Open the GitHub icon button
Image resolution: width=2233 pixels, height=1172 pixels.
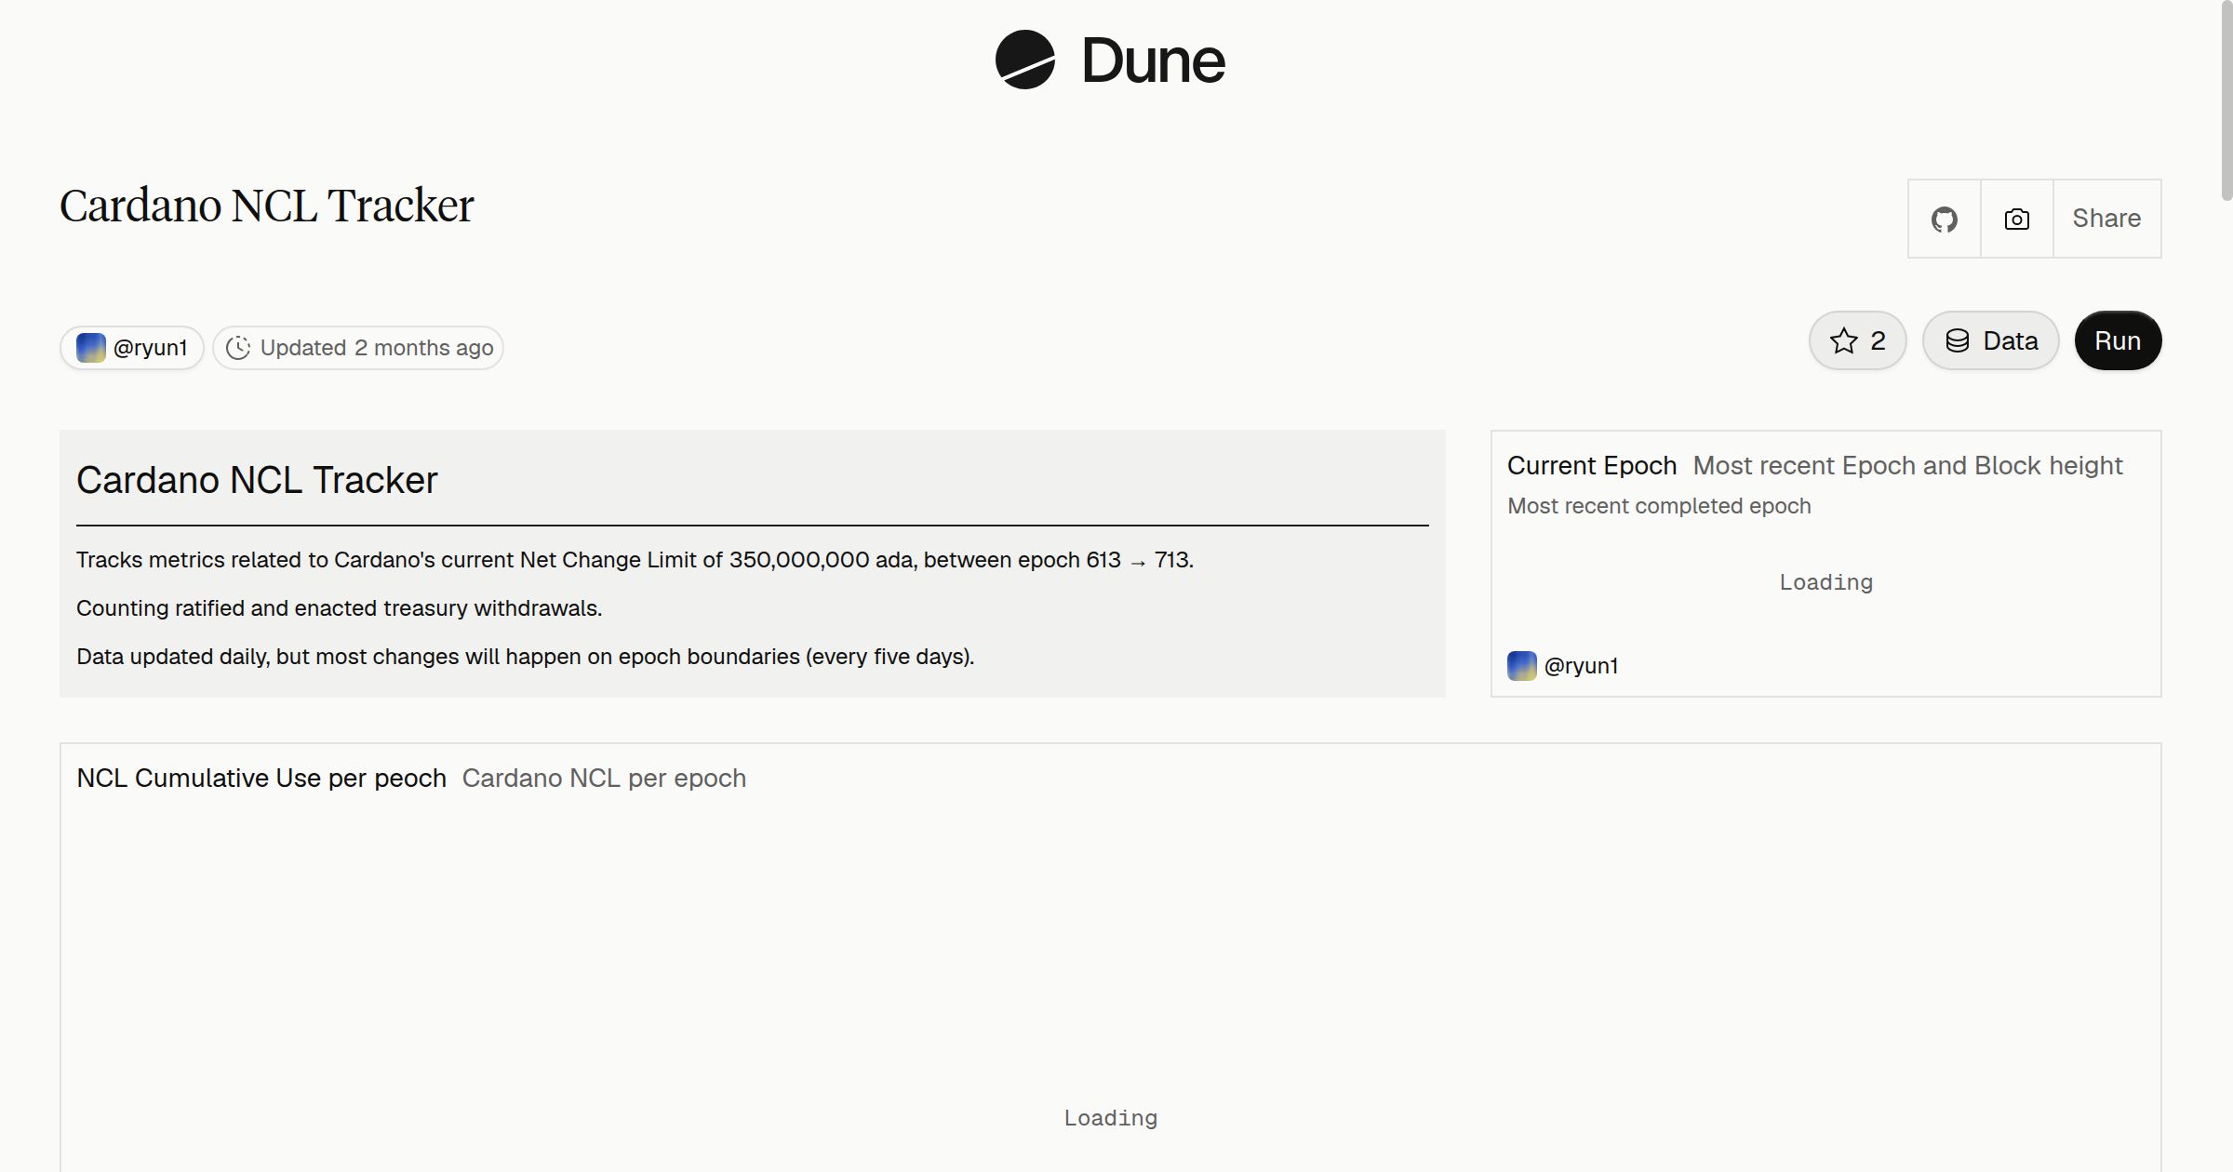(x=1944, y=219)
